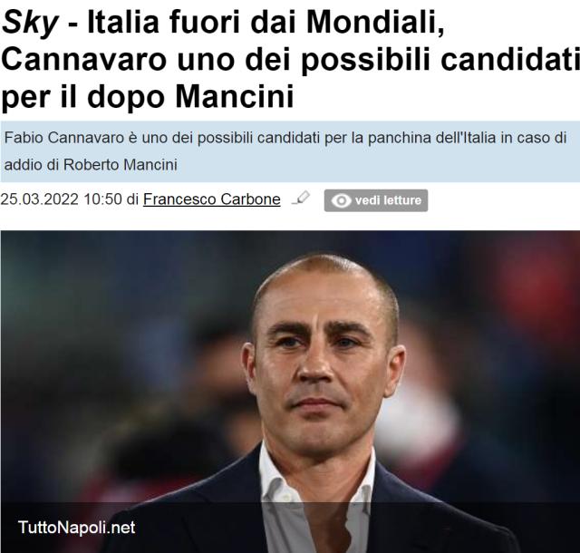Click 'possibili candidati' in the headline
The width and height of the screenshot is (580, 553).
440,60
